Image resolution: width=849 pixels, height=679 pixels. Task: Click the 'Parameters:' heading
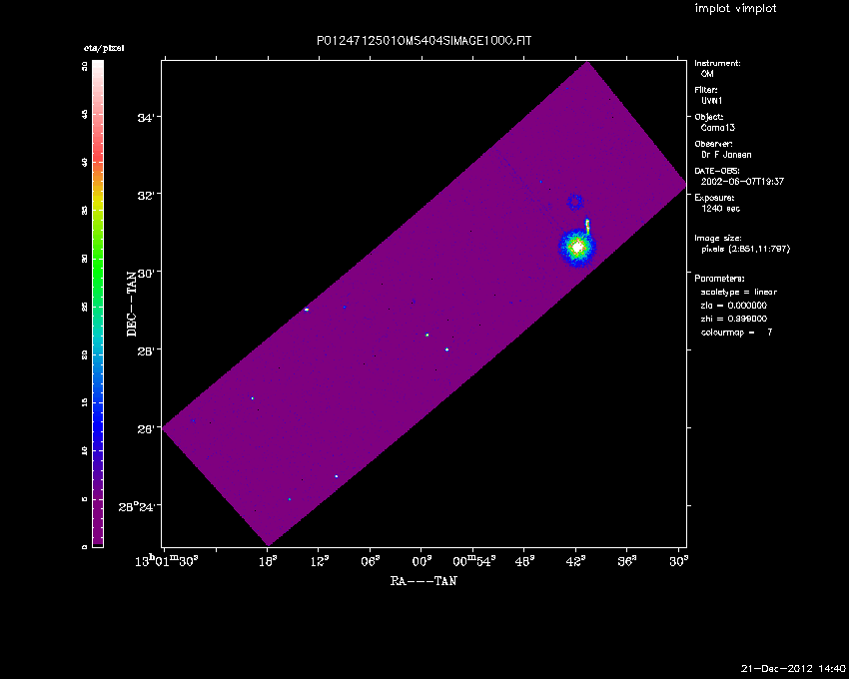tap(719, 279)
